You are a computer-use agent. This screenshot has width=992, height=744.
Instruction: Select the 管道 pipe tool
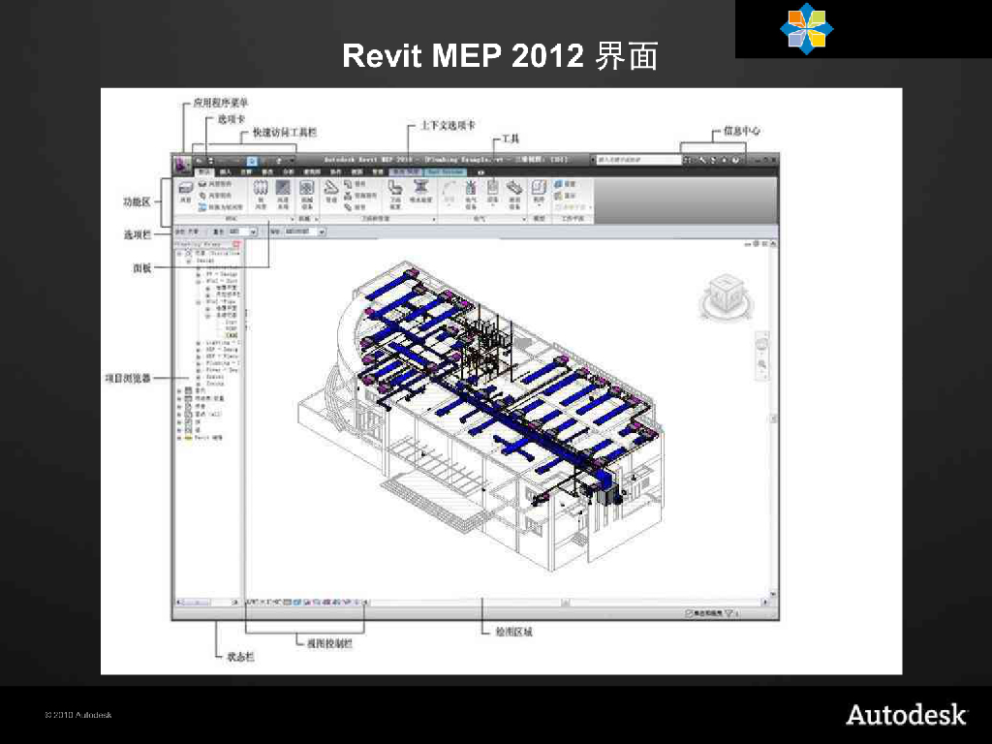(331, 191)
